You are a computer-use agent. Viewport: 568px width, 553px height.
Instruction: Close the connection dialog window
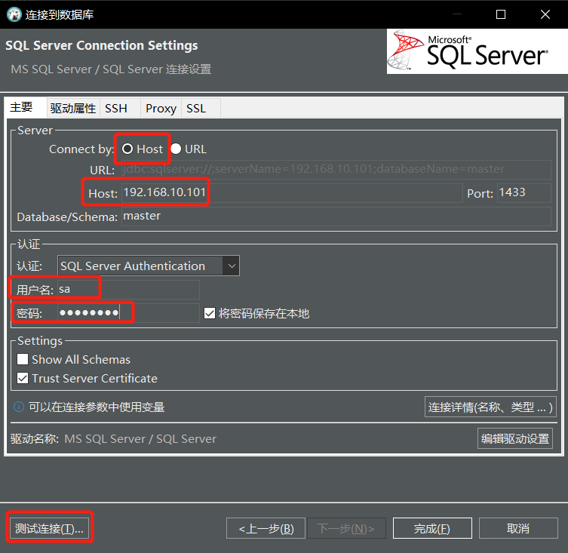[545, 14]
